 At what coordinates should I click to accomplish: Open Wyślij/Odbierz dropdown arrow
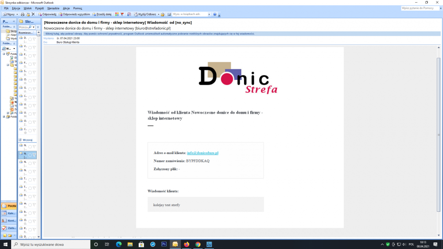(x=159, y=14)
